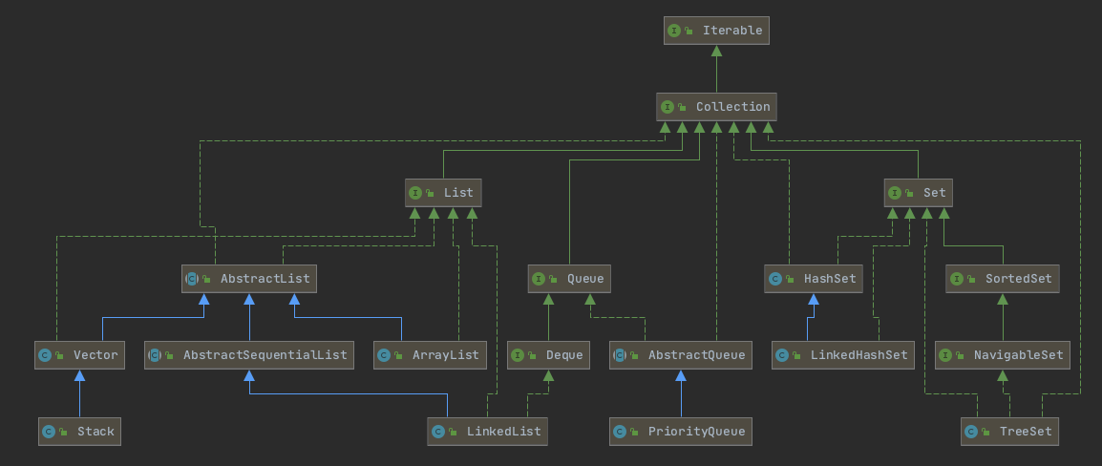Click the interface icon on Deque node
The image size is (1102, 466).
coord(518,355)
